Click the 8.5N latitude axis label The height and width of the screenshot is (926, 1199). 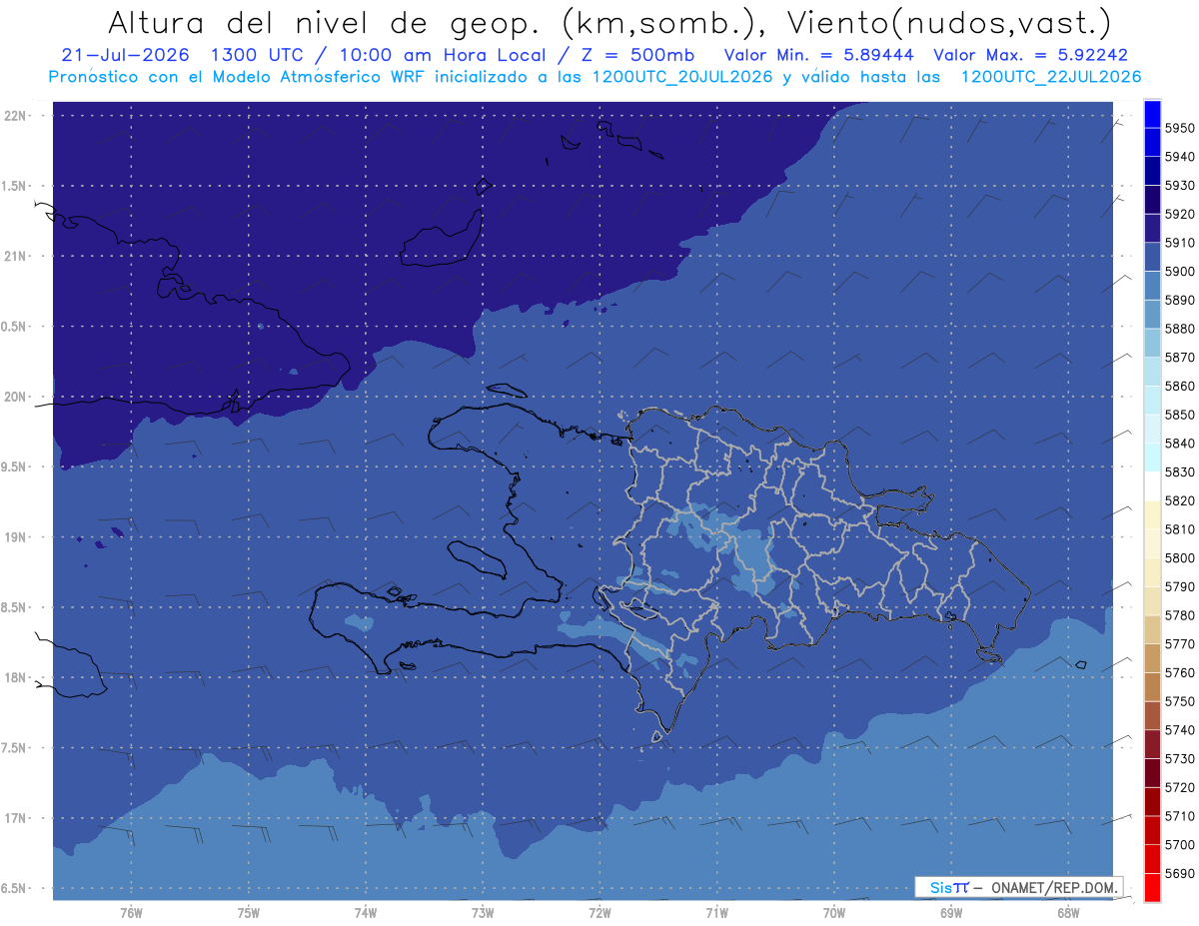pyautogui.click(x=14, y=607)
